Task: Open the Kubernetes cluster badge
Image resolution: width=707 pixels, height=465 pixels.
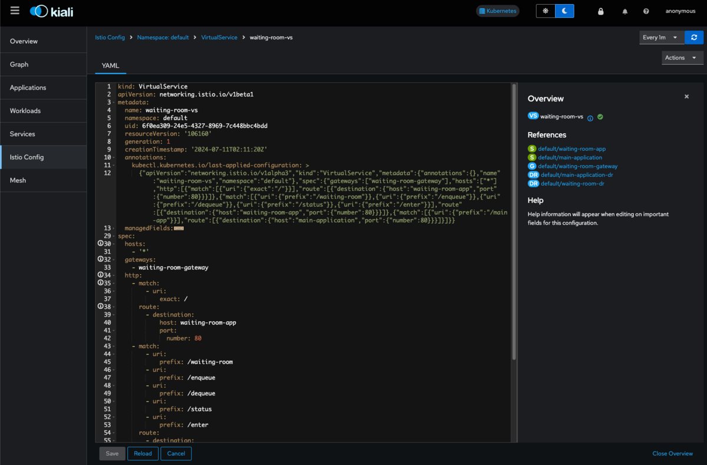Action: pyautogui.click(x=498, y=11)
